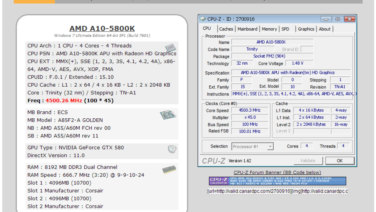Click the Rated FSB value 100.01 MHz
Image resolution: width=376 pixels, height=212 pixels.
pyautogui.click(x=250, y=131)
